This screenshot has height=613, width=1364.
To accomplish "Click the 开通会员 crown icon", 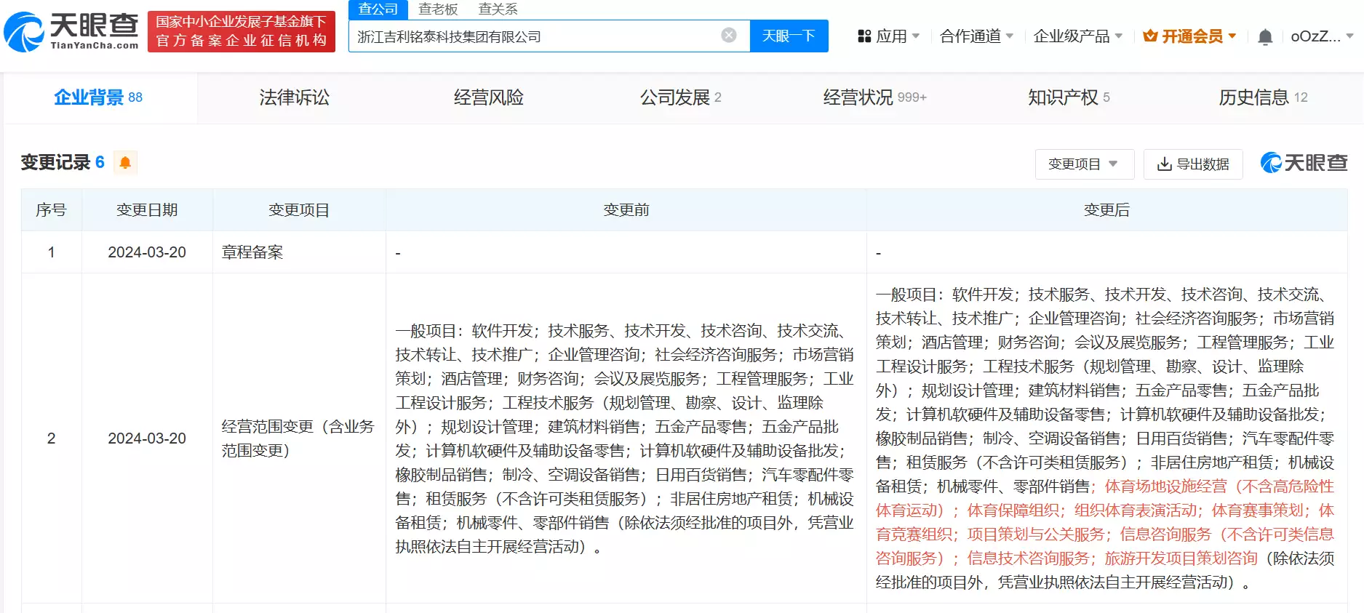I will 1150,36.
